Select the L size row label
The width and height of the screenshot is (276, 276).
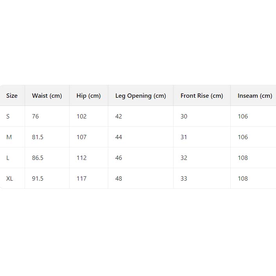[x=8, y=158]
